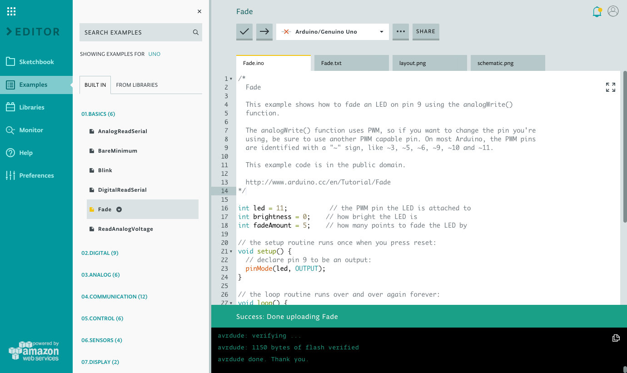Click the Preferences sliders icon
627x373 pixels.
pos(10,175)
